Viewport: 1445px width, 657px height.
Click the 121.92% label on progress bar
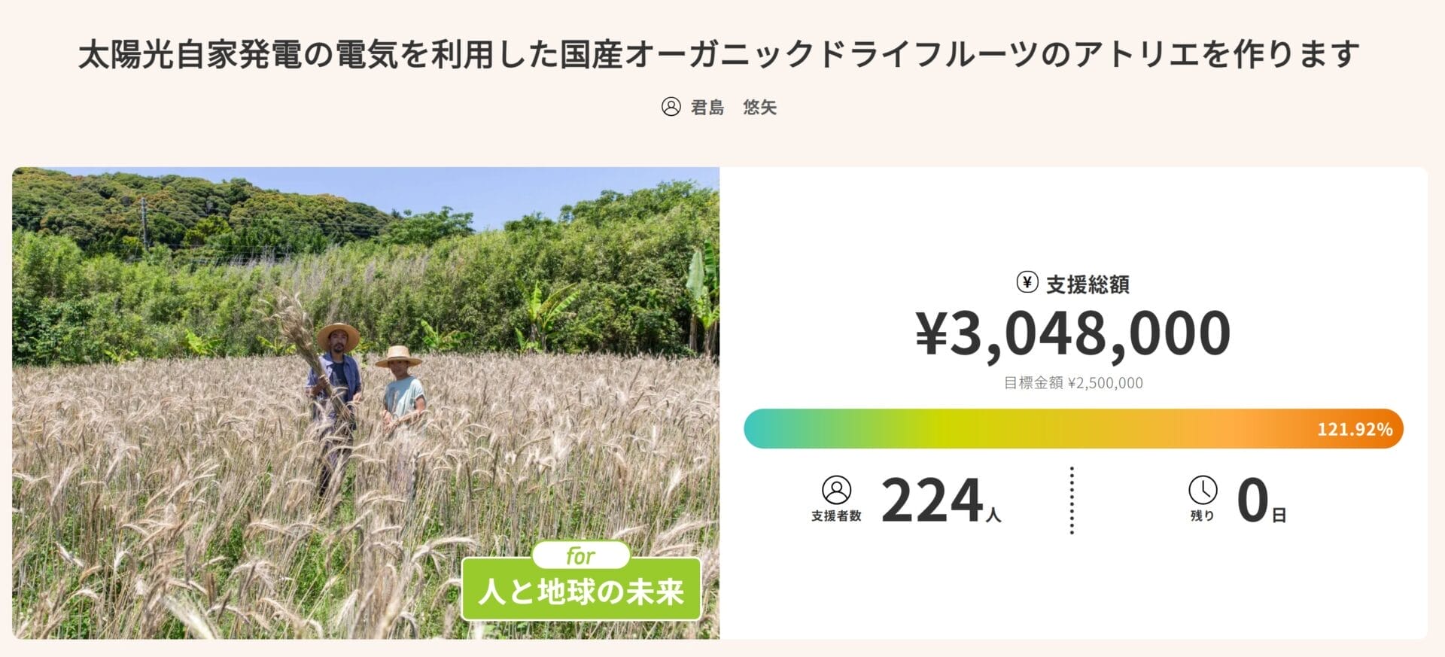(1354, 430)
